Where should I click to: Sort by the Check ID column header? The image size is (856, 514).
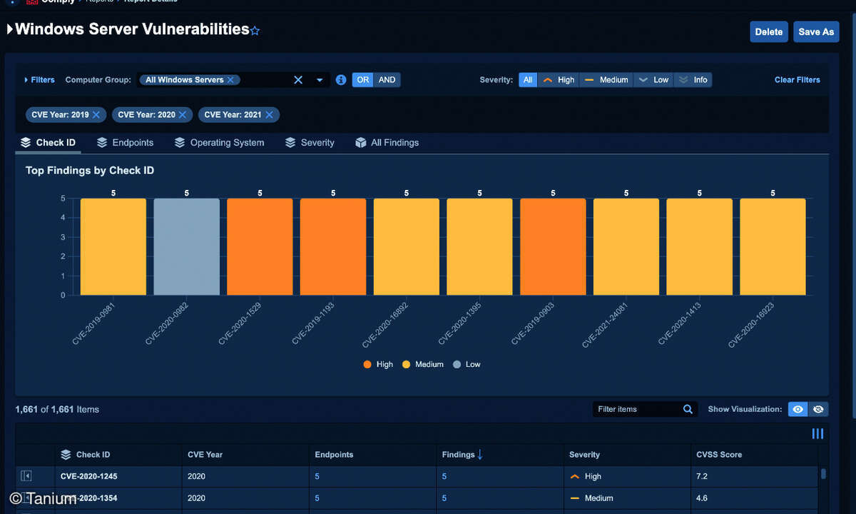coord(93,455)
